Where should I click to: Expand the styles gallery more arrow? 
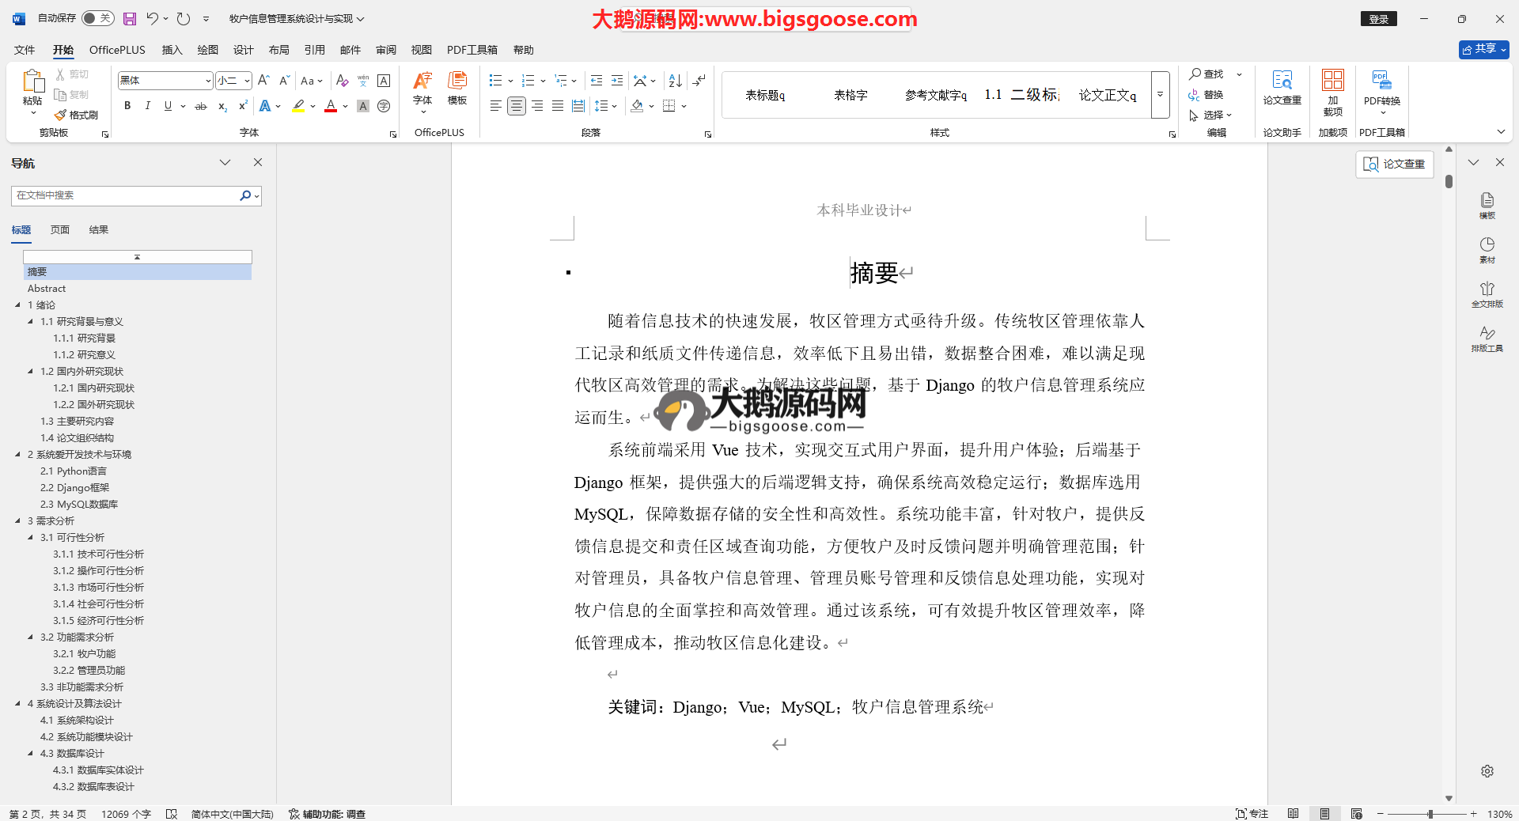[1160, 95]
